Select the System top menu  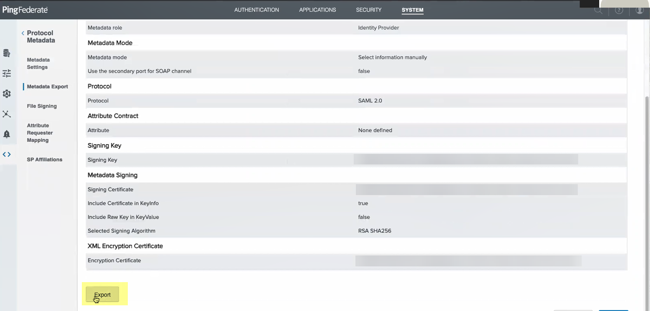pyautogui.click(x=412, y=10)
